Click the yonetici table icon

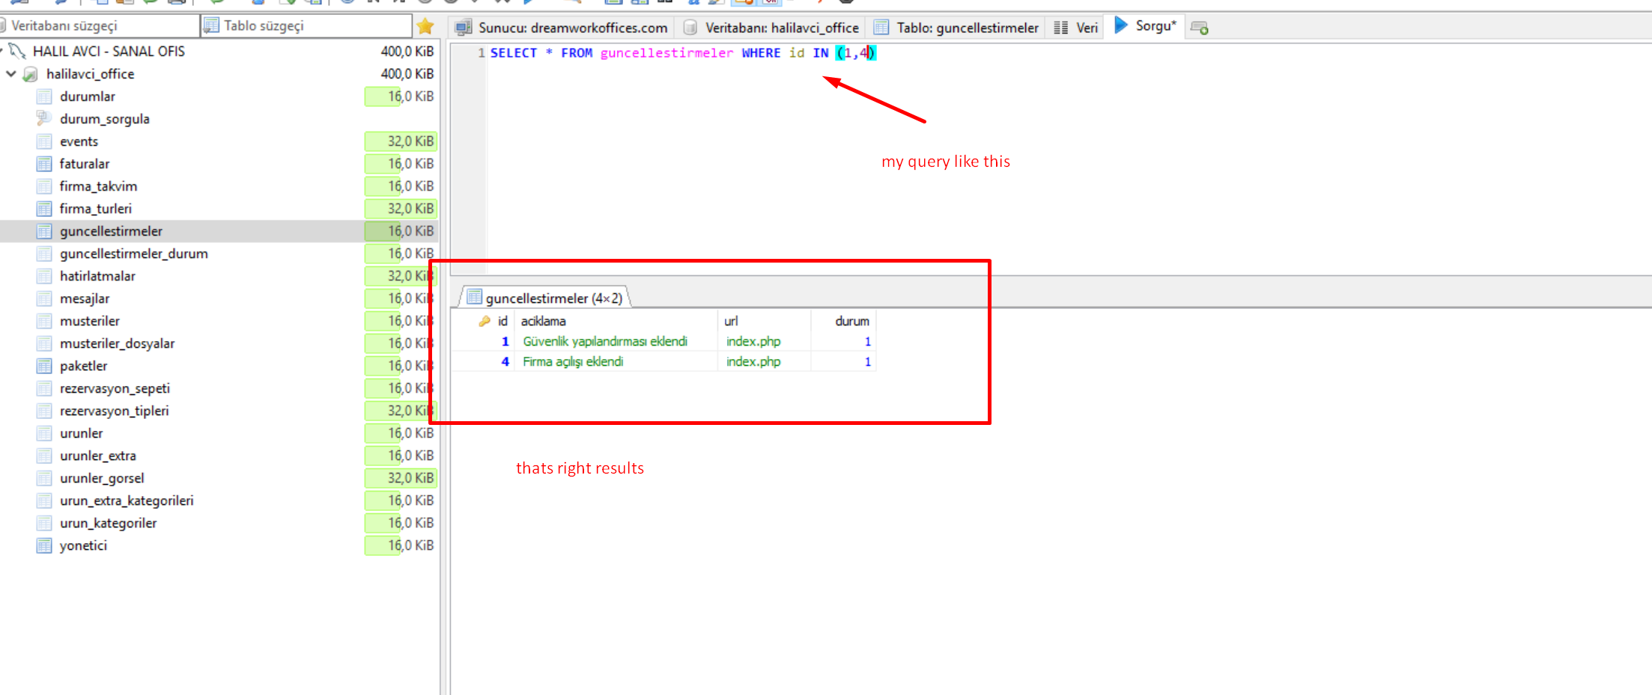44,545
